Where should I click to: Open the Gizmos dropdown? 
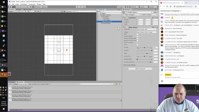70,12
